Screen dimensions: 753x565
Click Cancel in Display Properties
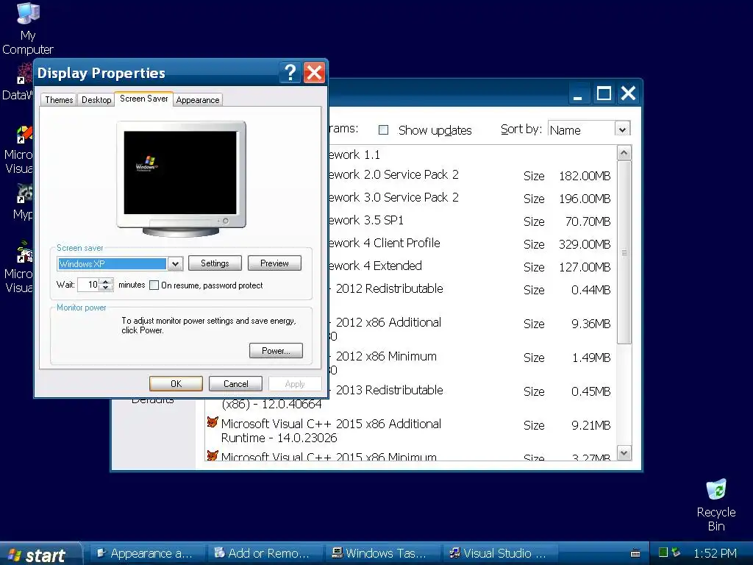click(236, 384)
